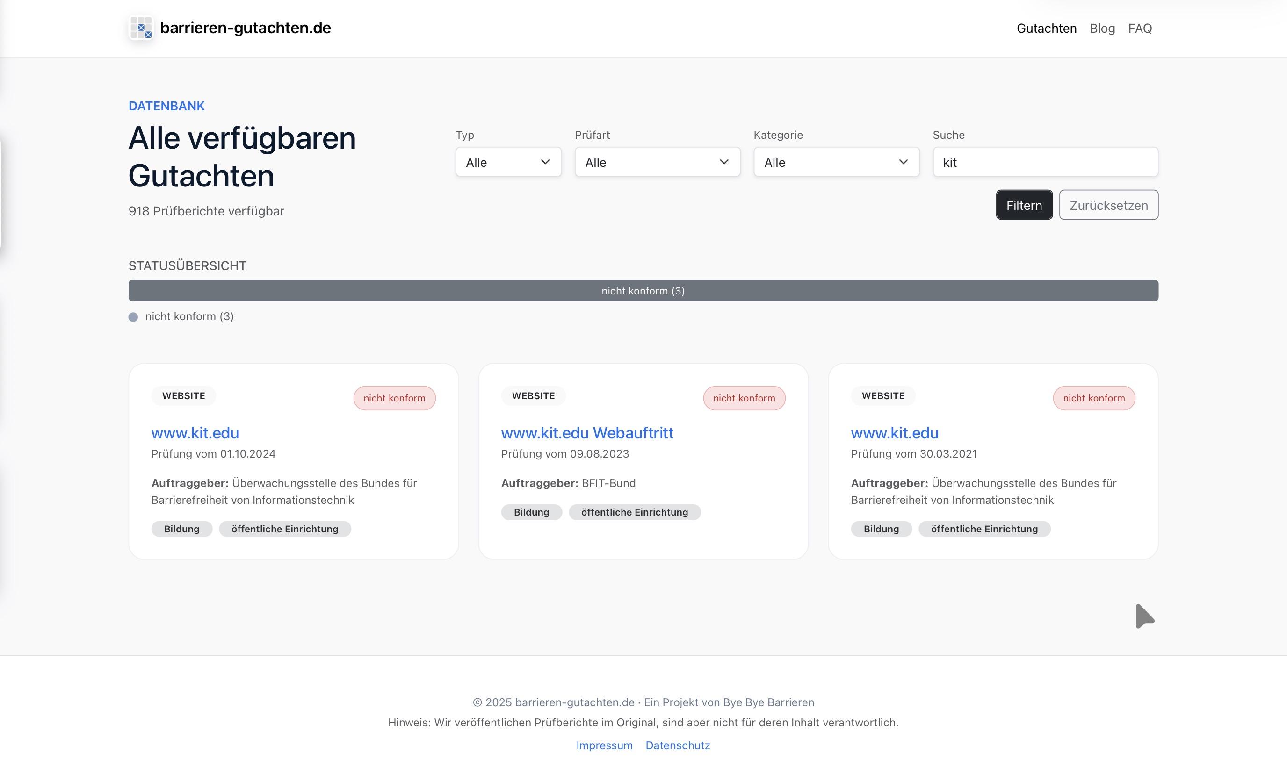Open the Datenschutz footer link

pyautogui.click(x=677, y=745)
